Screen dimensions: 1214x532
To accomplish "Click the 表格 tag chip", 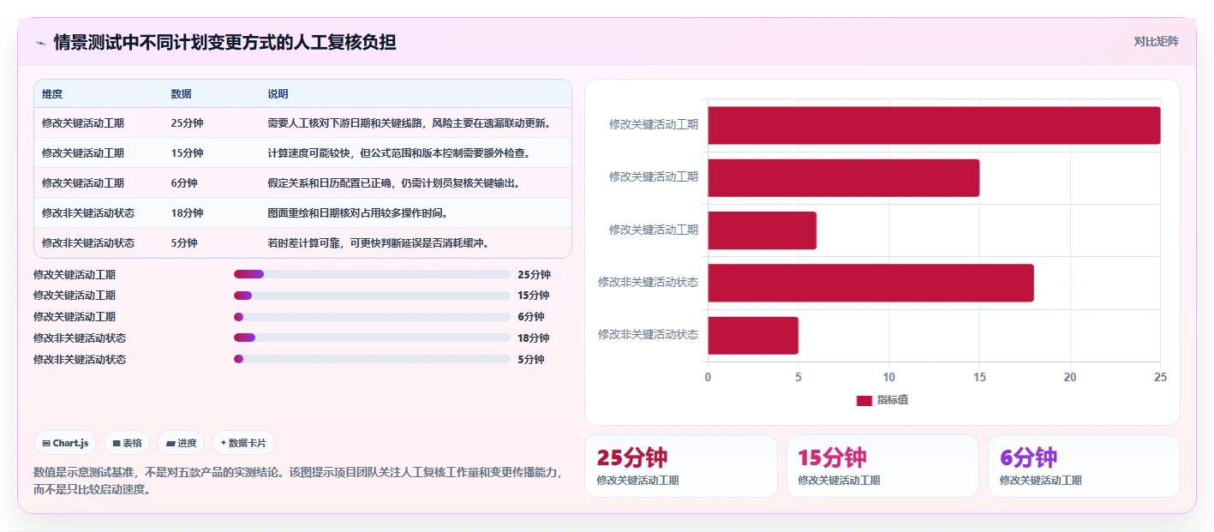I will click(x=127, y=443).
